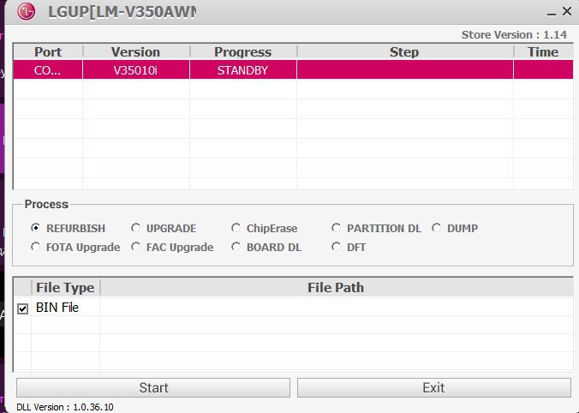Select the CO... port cell
The width and height of the screenshot is (579, 413).
tap(48, 69)
